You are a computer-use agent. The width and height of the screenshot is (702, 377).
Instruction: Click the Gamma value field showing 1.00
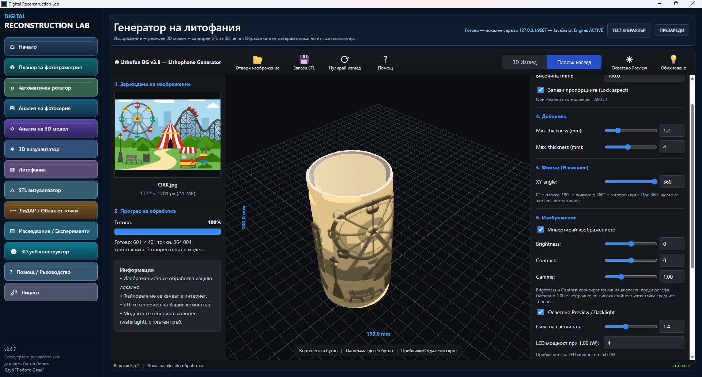coord(672,277)
